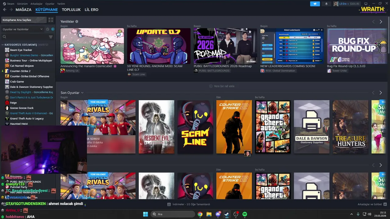Open the Yardım menu
The width and height of the screenshot is (390, 219).
61,4
